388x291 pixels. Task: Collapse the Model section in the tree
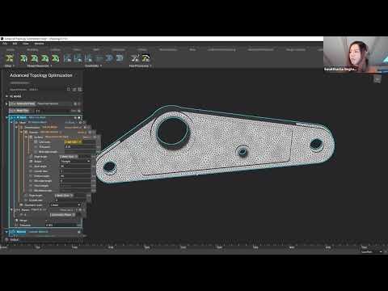click(6, 96)
